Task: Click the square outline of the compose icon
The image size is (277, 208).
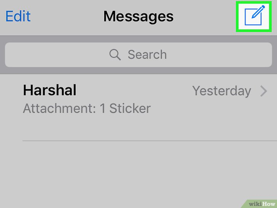Action: pos(253,17)
